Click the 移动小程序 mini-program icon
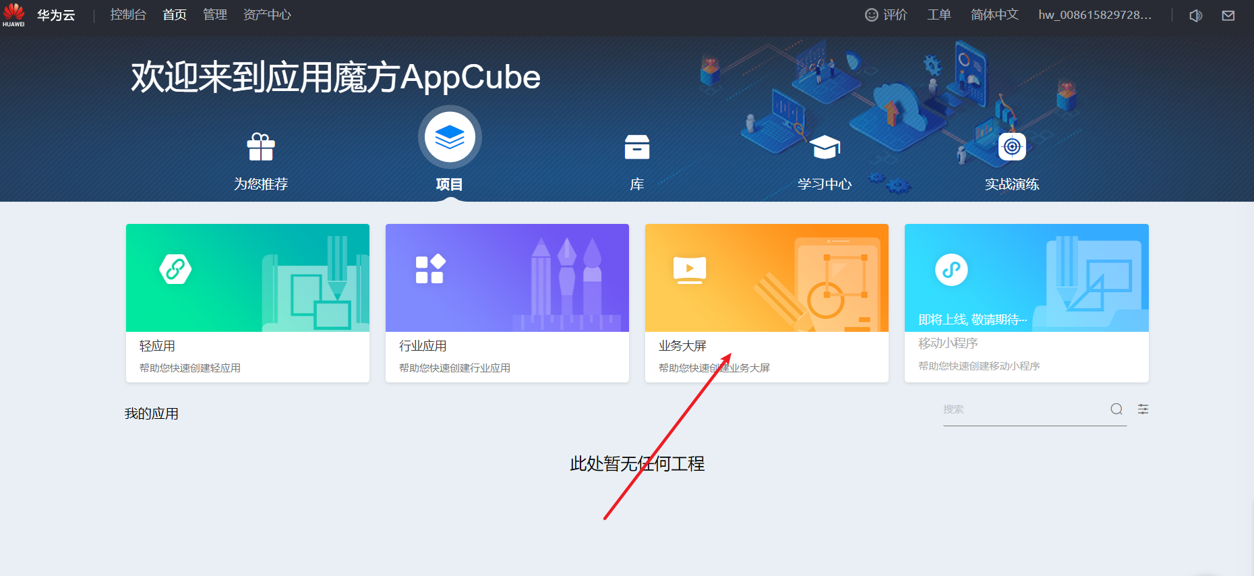 click(951, 270)
